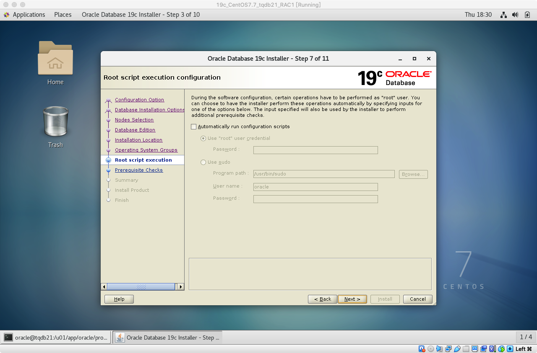537x353 pixels.
Task: Click VirtualBox shared folders status icon
Action: (x=466, y=349)
